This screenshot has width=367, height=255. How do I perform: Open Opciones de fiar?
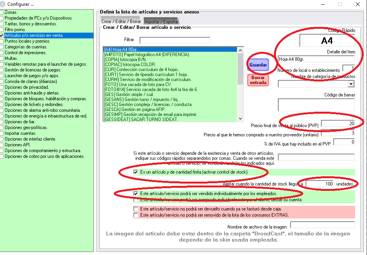[20, 122]
